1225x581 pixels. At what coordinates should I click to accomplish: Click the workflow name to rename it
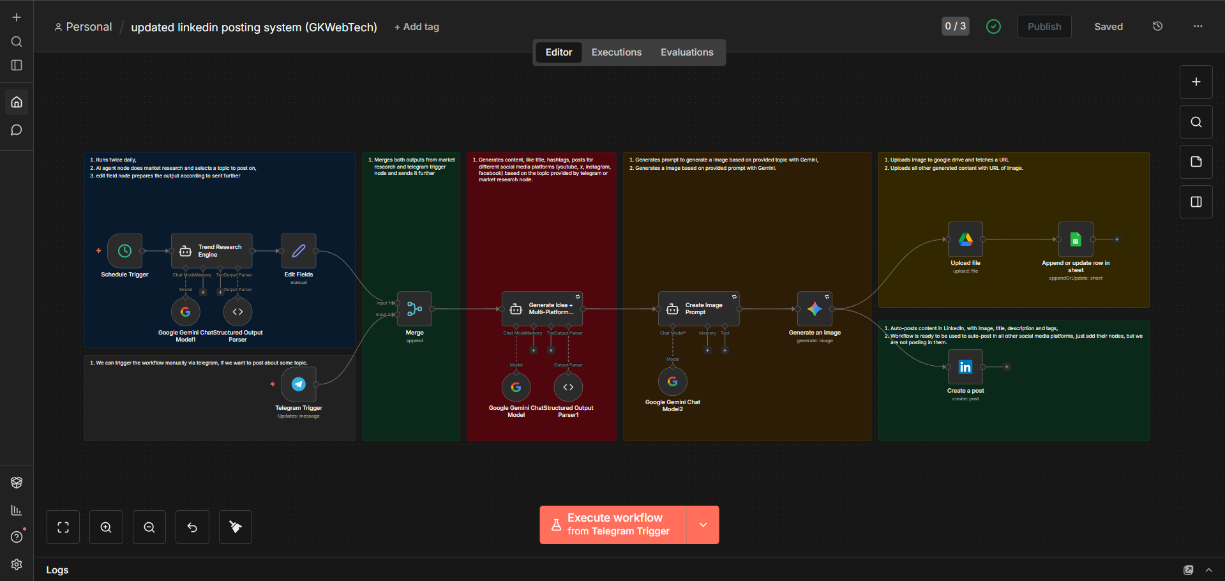253,27
